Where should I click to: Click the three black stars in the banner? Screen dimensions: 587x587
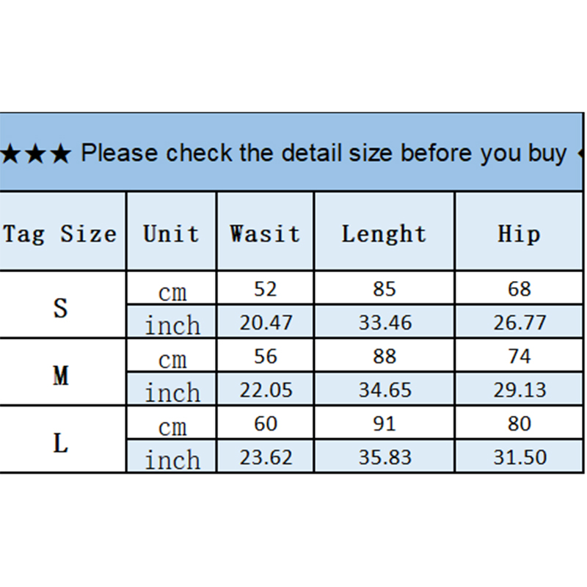37,153
